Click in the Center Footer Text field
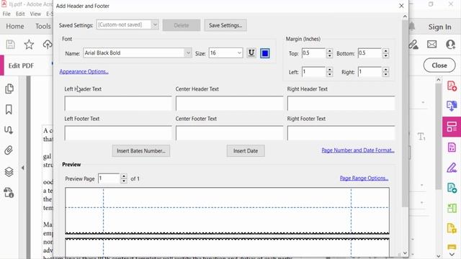The image size is (461, 259). click(x=229, y=133)
